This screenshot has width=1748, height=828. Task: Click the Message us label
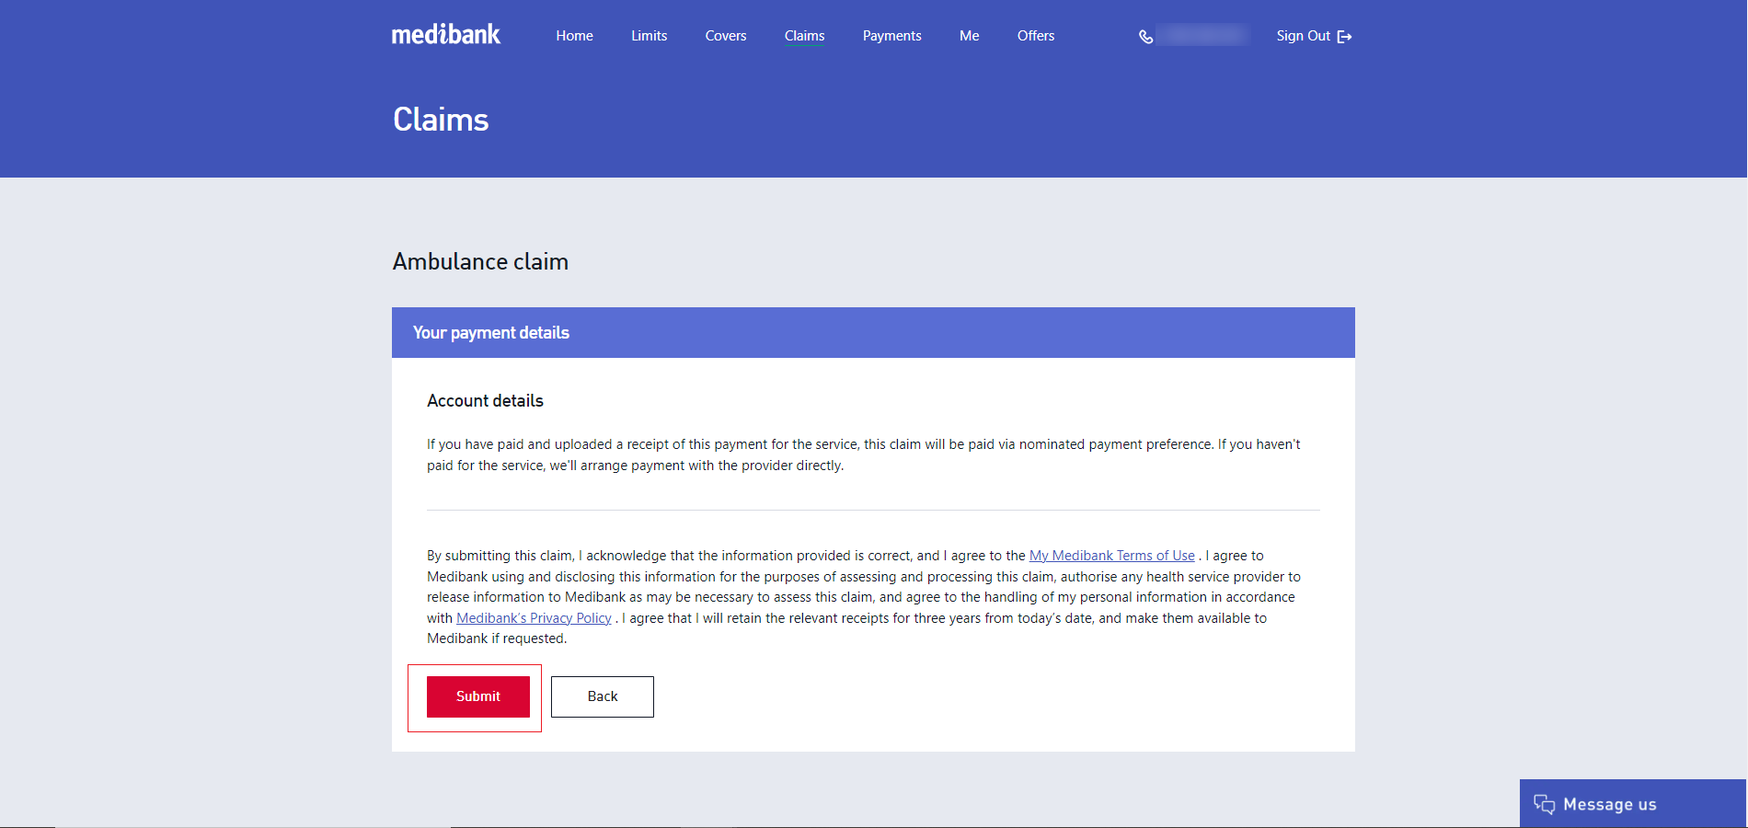(x=1609, y=805)
